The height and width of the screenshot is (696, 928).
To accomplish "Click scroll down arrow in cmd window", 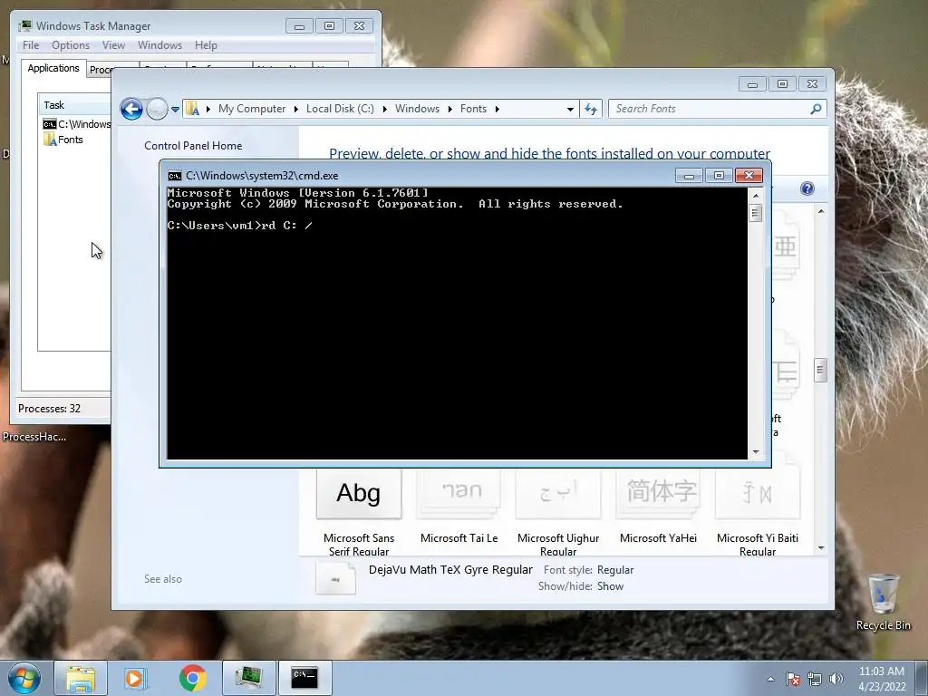I will click(756, 452).
